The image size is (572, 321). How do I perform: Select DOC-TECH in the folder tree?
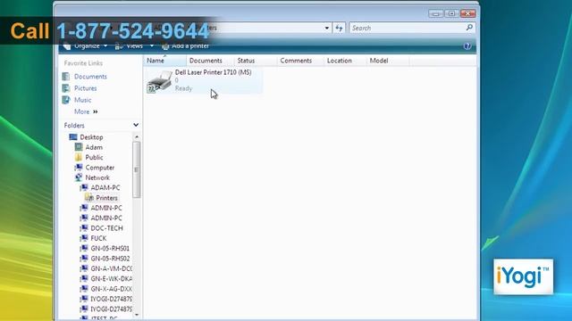tap(106, 228)
